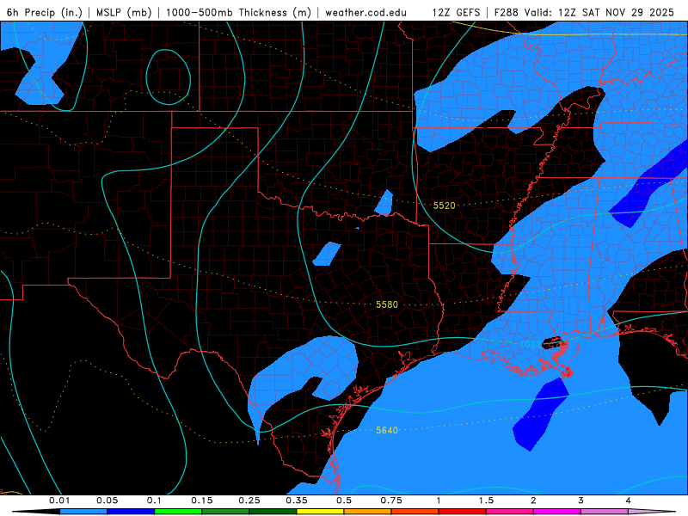Click the 1022 pressure contour label
Viewport: 688px width, 516px height.
(530, 345)
